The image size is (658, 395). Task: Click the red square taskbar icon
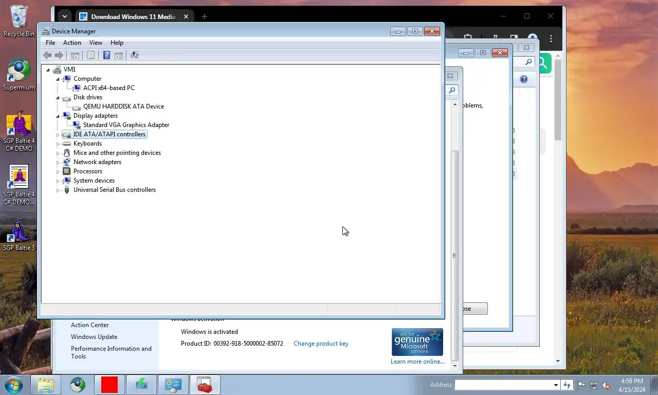tap(109, 385)
